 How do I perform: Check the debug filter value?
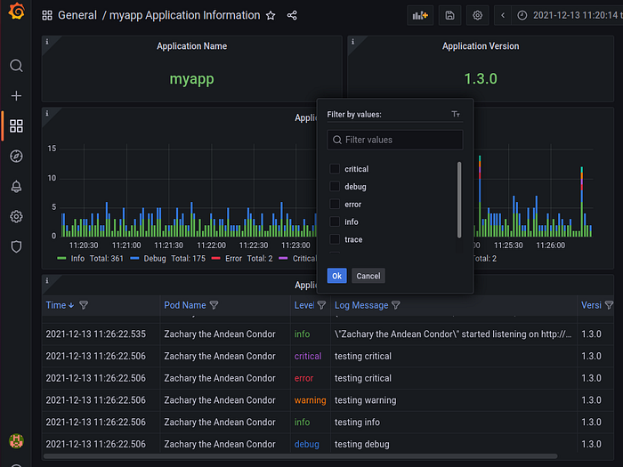point(335,186)
